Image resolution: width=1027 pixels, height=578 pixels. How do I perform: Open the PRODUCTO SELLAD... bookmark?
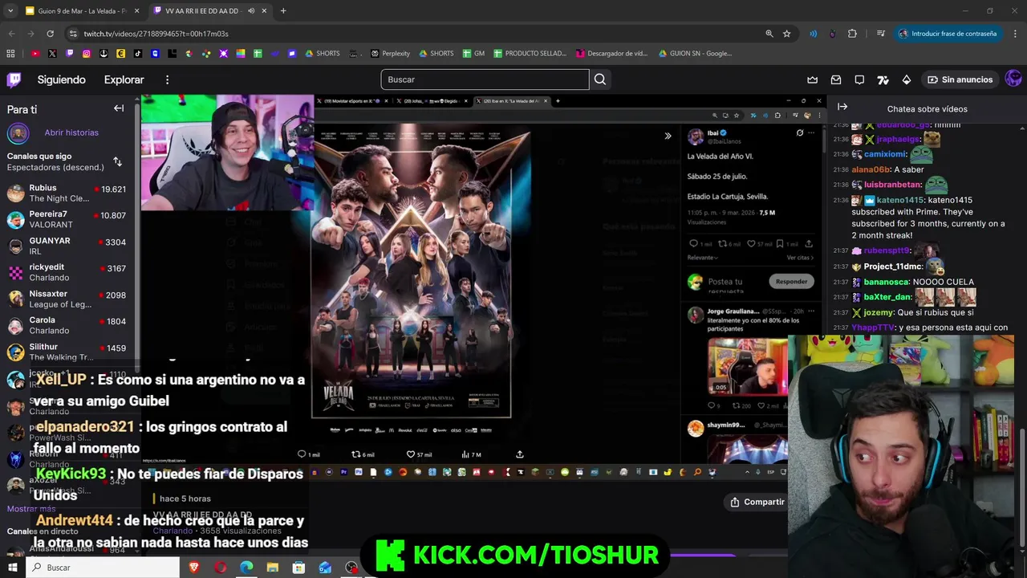(x=530, y=54)
